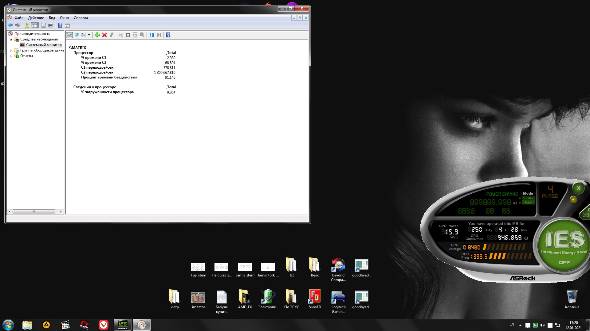Click the Vivaldi browser taskbar icon
This screenshot has height=331, width=590.
tap(104, 325)
